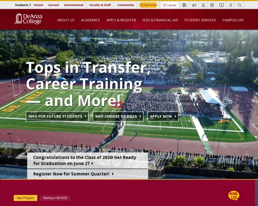This screenshot has width=258, height=206.
Task: Open the MyPortal login button
Action: (148, 5)
